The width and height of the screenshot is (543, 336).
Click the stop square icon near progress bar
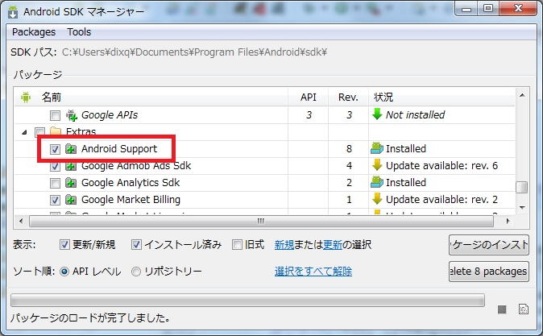click(x=502, y=309)
